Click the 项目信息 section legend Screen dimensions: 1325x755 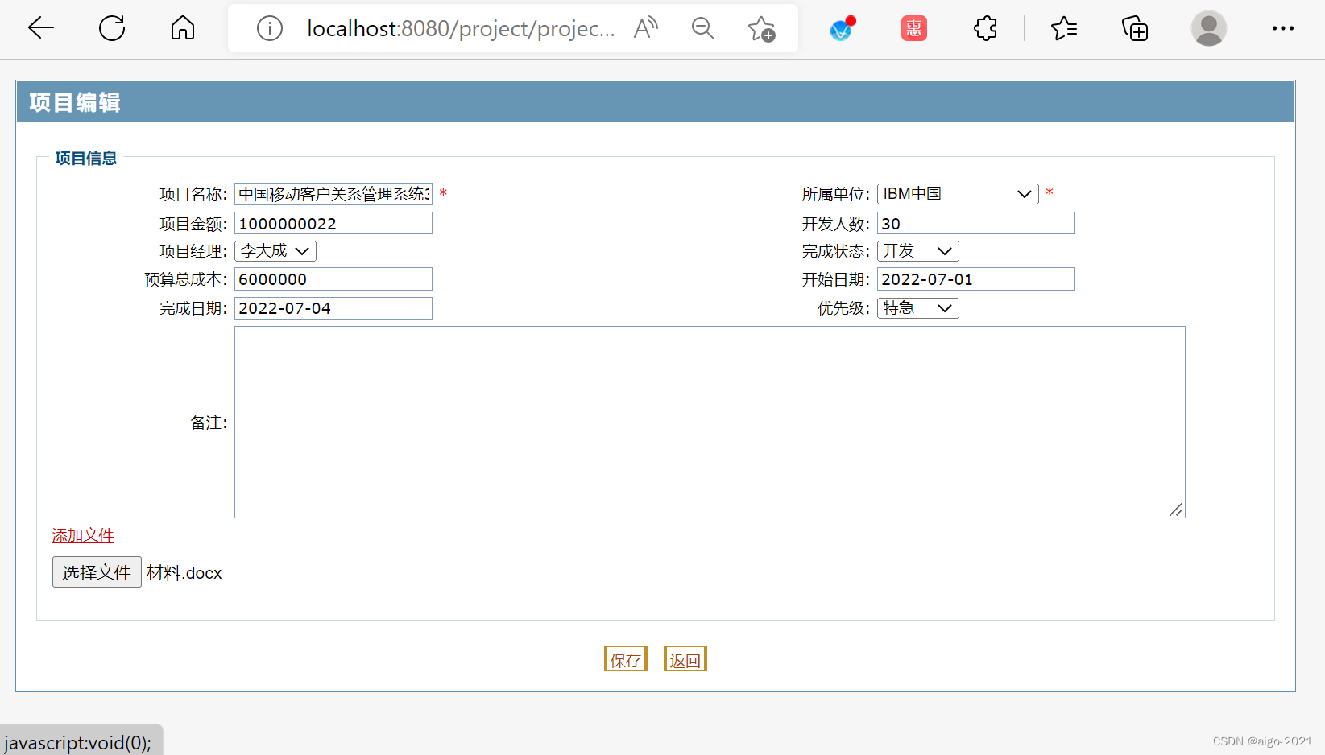(x=86, y=159)
